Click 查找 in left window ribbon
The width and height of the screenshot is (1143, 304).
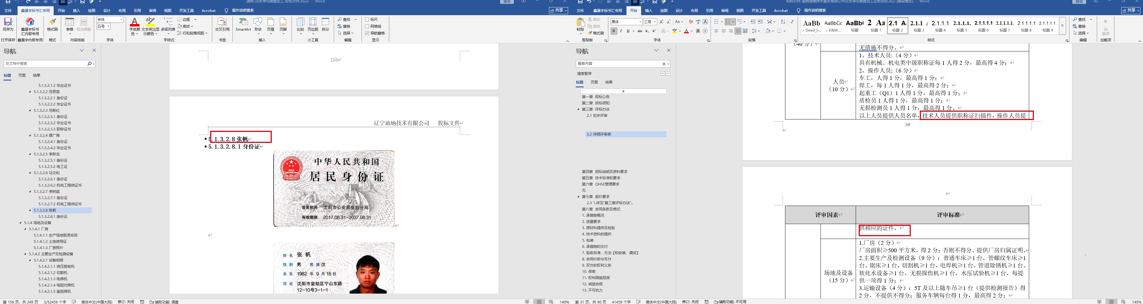pos(344,20)
